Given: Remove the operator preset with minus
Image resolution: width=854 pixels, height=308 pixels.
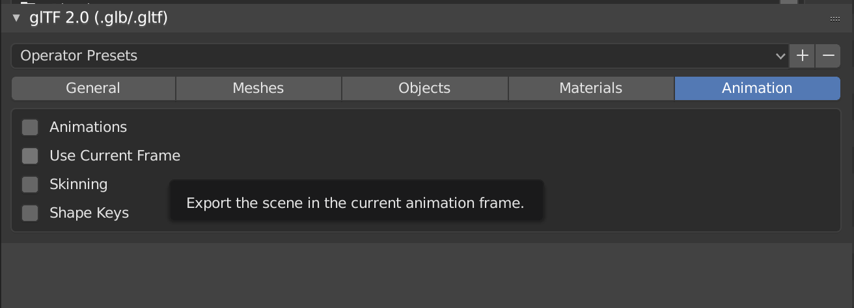Looking at the screenshot, I should [x=828, y=56].
